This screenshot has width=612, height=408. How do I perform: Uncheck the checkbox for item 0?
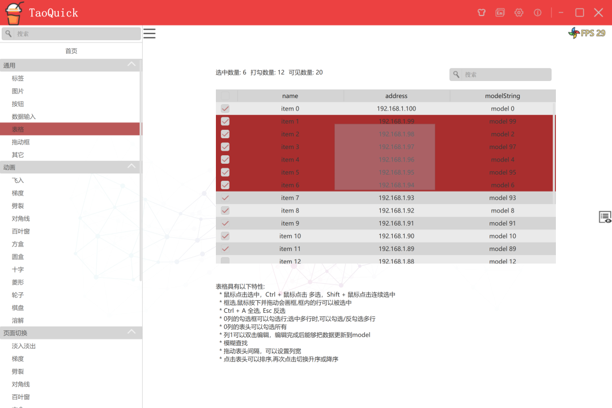[225, 108]
